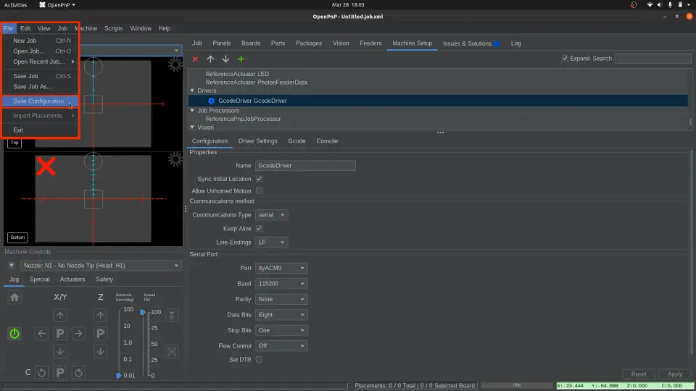Open the Flow Control dropdown
This screenshot has height=391, width=696.
click(281, 346)
